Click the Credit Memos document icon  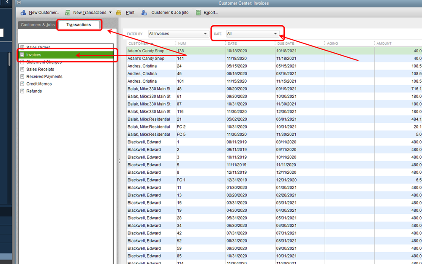pyautogui.click(x=22, y=84)
